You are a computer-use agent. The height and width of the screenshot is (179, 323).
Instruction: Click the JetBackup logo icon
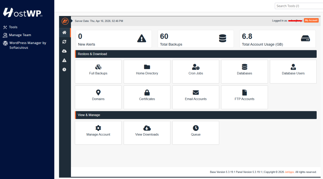65,21
